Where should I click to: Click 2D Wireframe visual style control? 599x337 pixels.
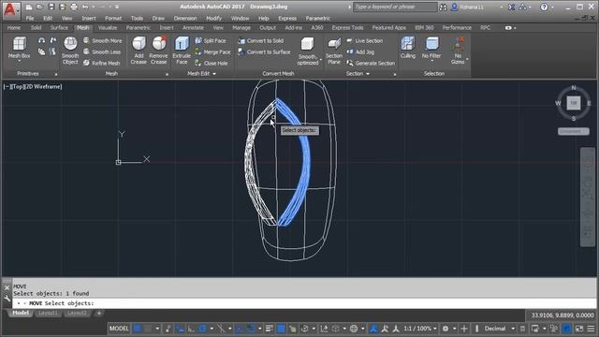coord(43,86)
